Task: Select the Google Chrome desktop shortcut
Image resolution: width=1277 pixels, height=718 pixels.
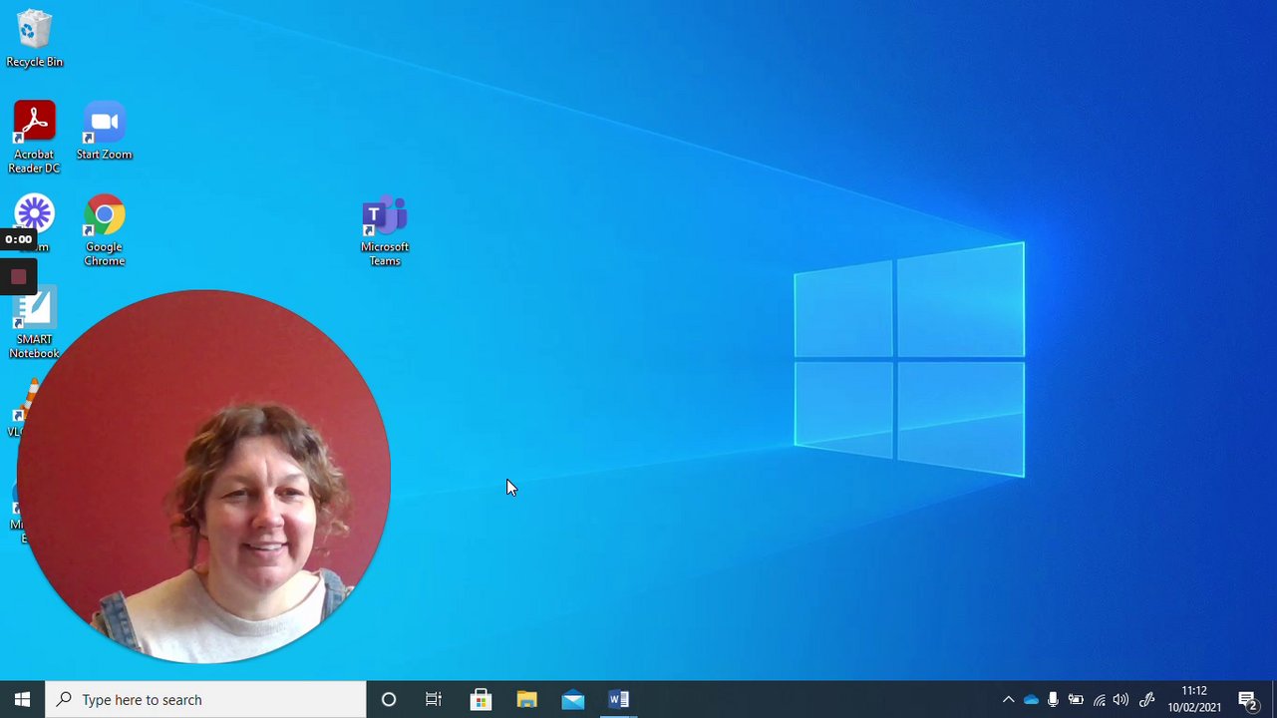Action: coord(104,230)
